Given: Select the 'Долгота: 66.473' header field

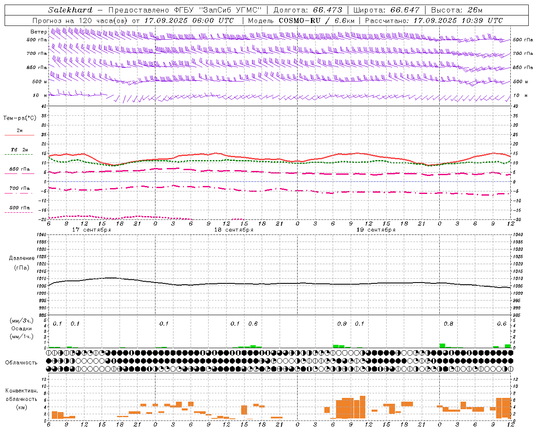Looking at the screenshot, I should tap(308, 10).
